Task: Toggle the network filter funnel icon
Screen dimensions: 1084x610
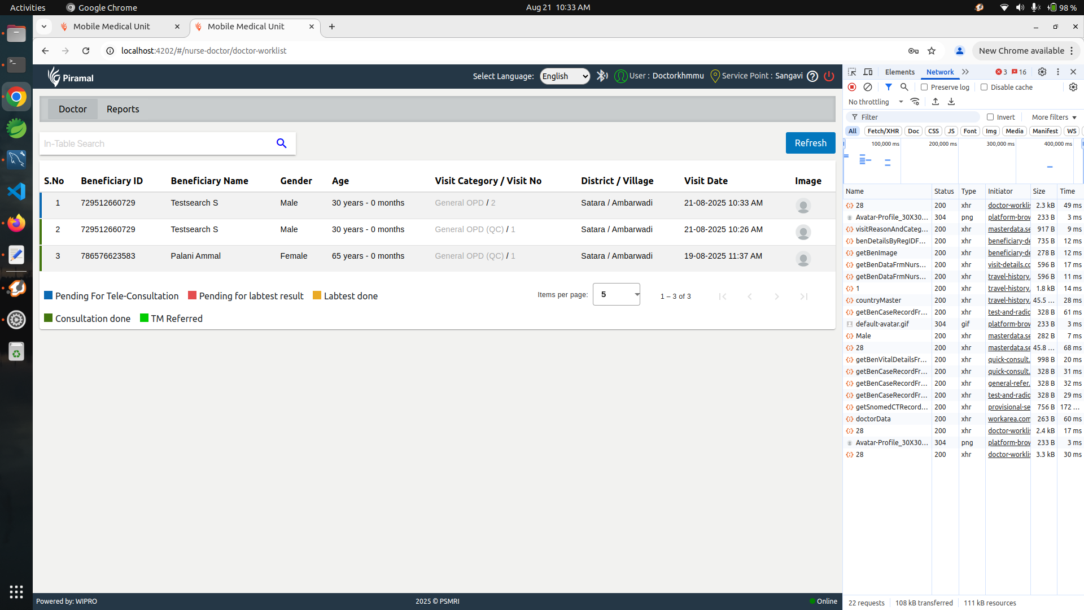Action: coord(888,87)
